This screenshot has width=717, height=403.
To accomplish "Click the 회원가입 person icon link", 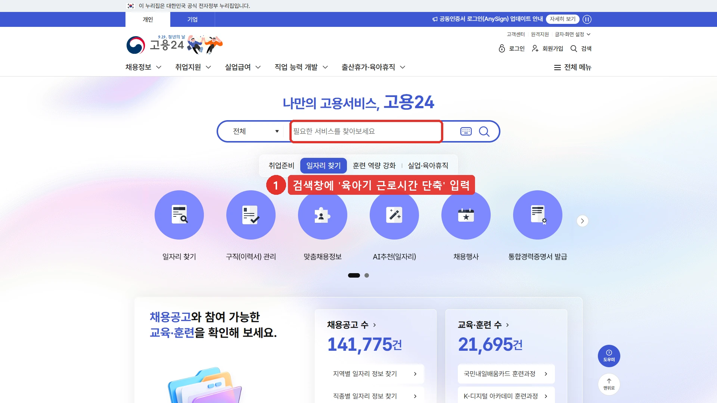I will point(547,49).
